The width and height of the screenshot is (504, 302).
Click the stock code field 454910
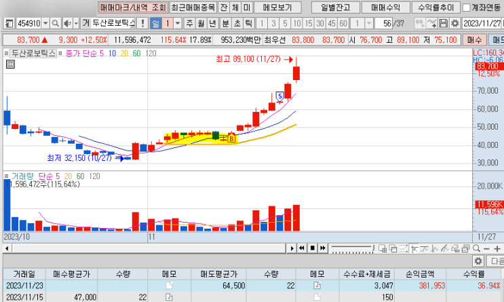coord(29,24)
